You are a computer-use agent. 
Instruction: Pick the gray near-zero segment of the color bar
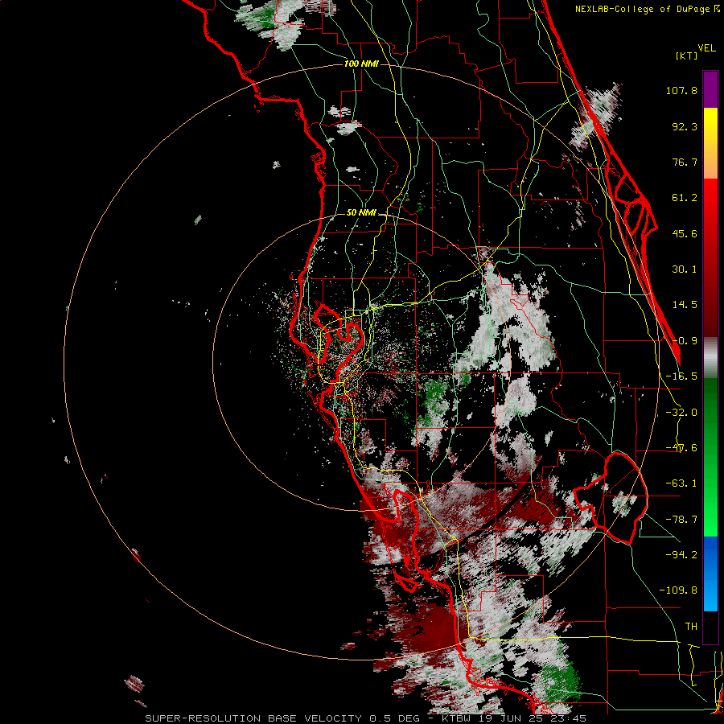click(x=710, y=358)
